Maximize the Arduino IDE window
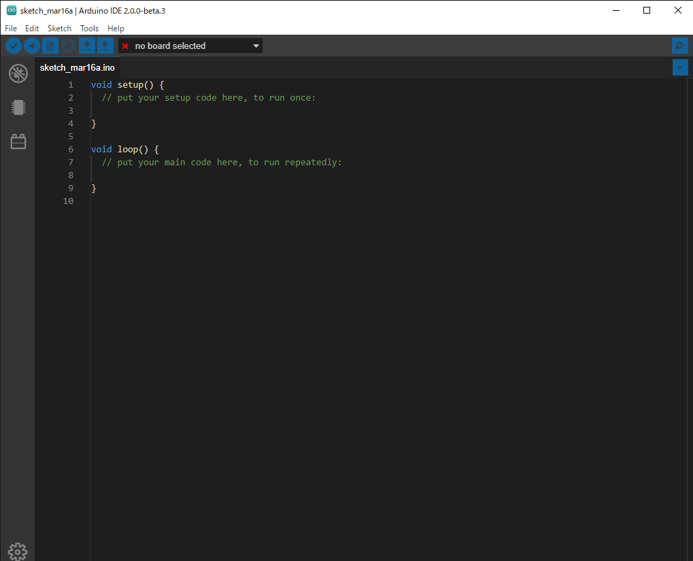 pos(647,10)
